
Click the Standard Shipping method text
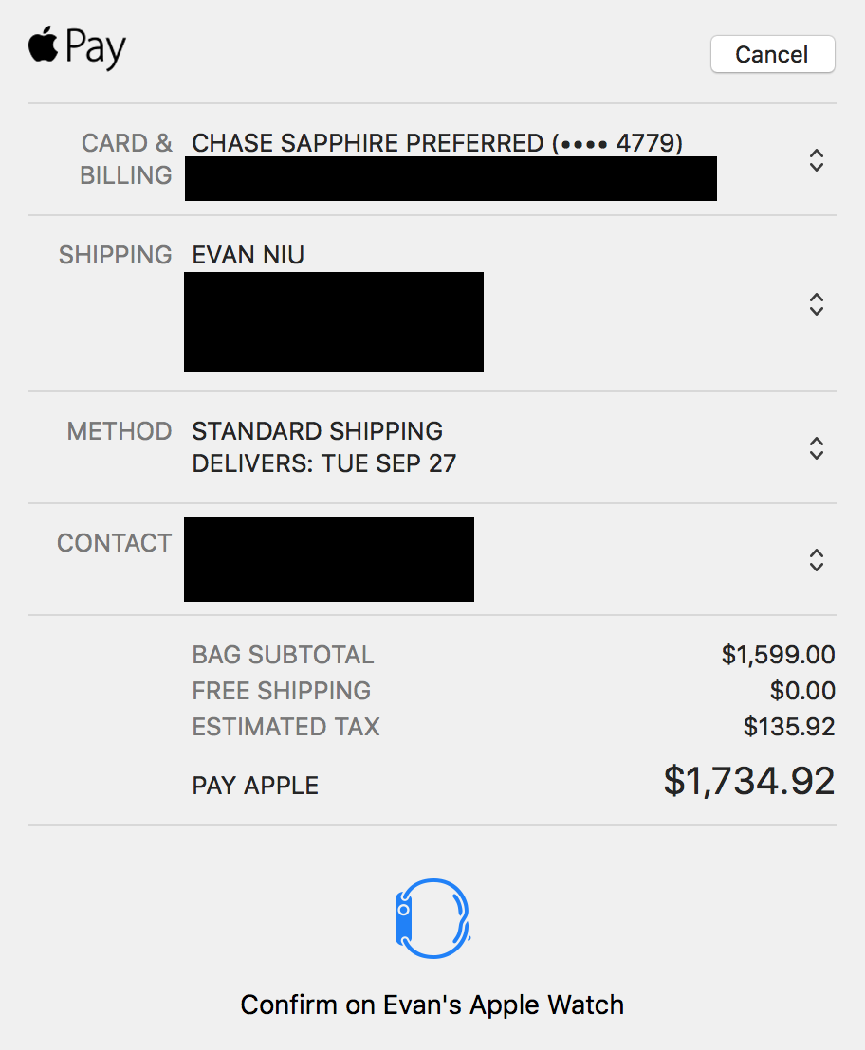[x=317, y=431]
